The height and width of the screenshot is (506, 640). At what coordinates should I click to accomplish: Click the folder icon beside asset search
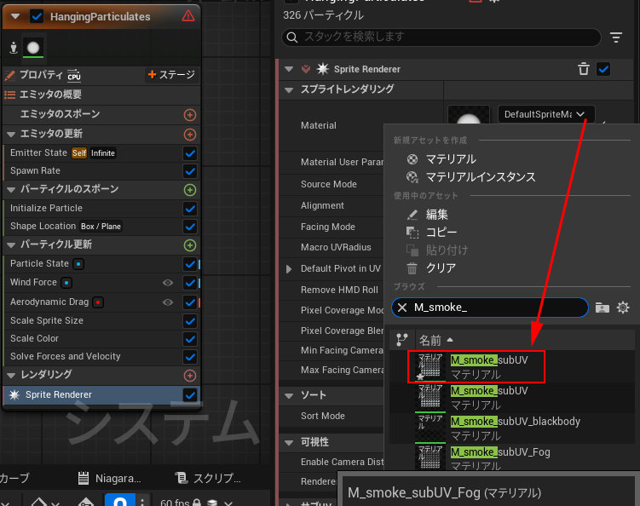[603, 308]
